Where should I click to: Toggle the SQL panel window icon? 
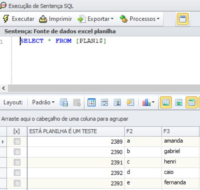point(183,19)
